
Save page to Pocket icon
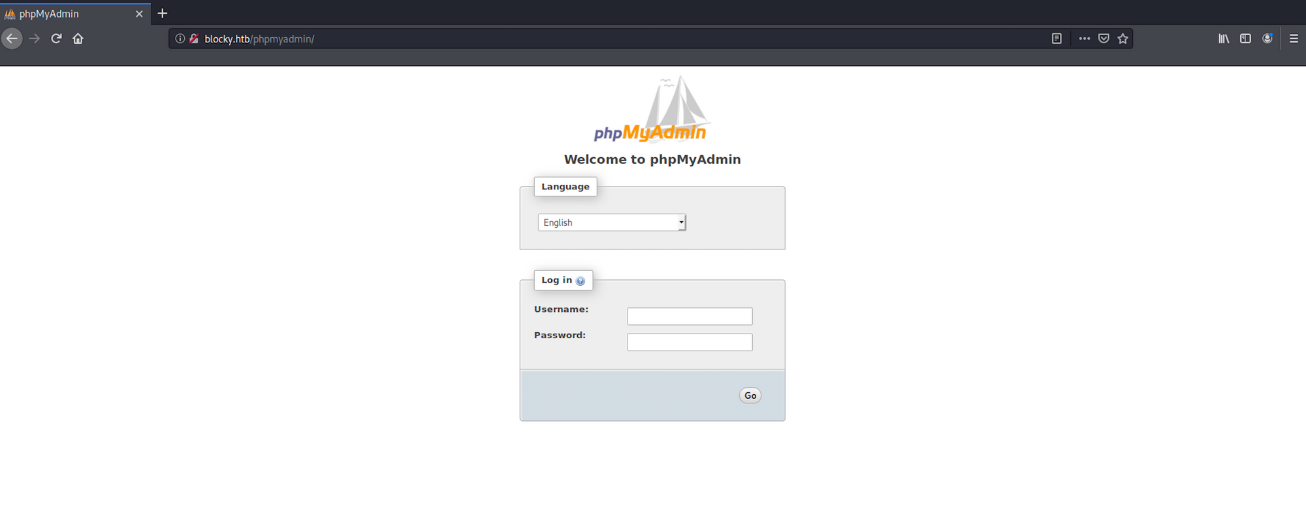(x=1104, y=39)
